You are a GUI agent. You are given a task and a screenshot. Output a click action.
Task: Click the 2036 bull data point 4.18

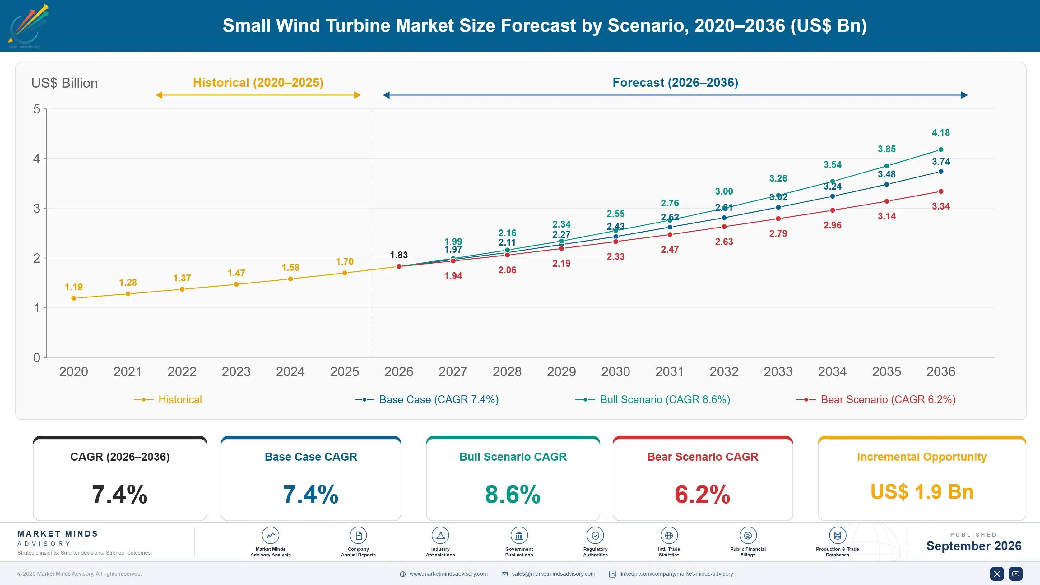coord(941,150)
